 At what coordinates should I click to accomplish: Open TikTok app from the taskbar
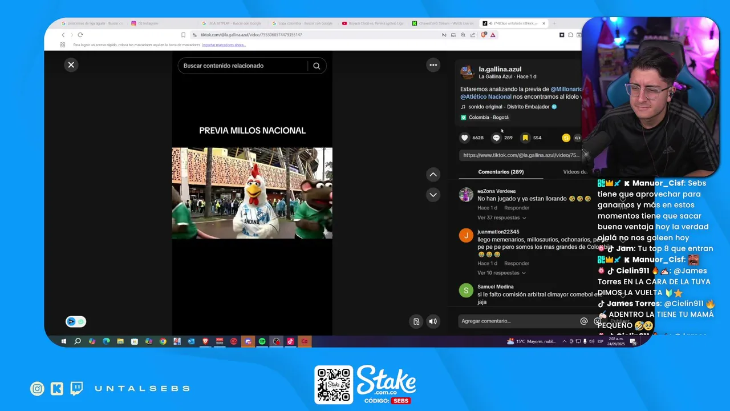click(x=290, y=341)
